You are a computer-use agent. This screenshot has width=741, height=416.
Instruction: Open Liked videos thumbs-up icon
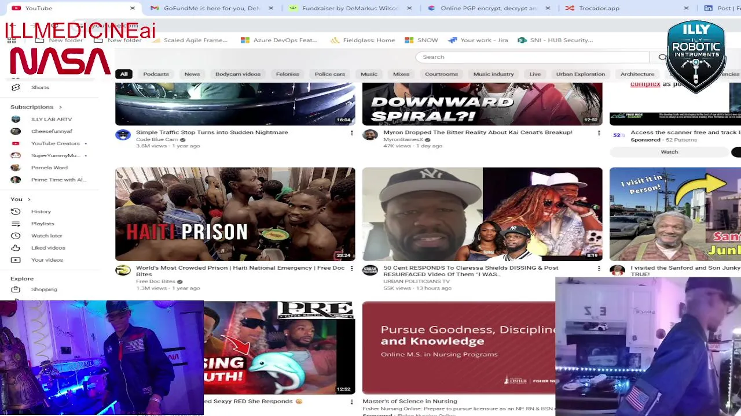[16, 248]
